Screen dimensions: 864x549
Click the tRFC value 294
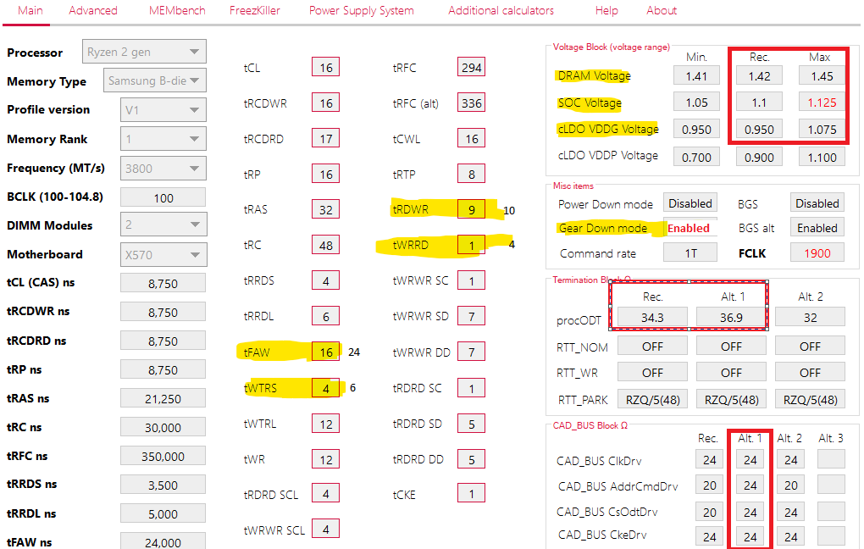click(x=471, y=67)
